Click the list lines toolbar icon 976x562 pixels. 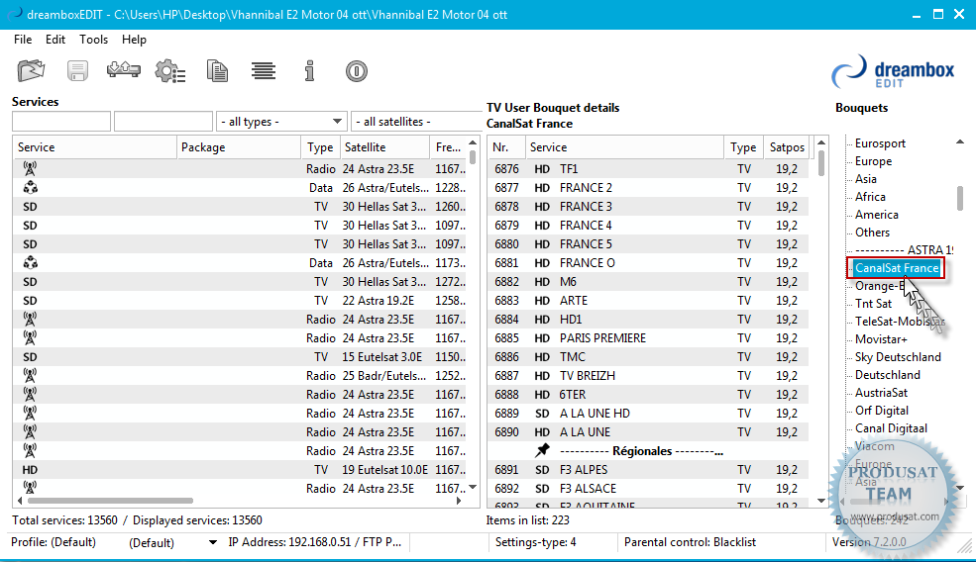[x=264, y=71]
